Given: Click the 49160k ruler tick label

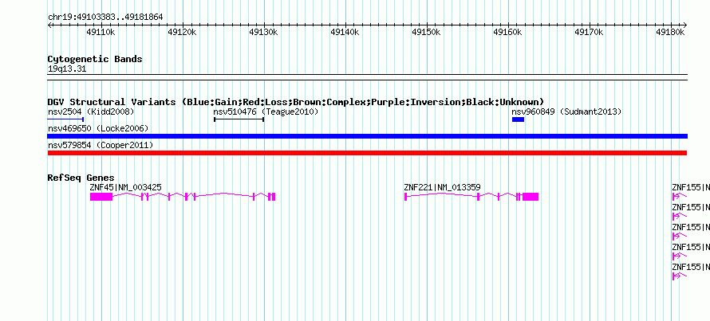Looking at the screenshot, I should click(507, 32).
